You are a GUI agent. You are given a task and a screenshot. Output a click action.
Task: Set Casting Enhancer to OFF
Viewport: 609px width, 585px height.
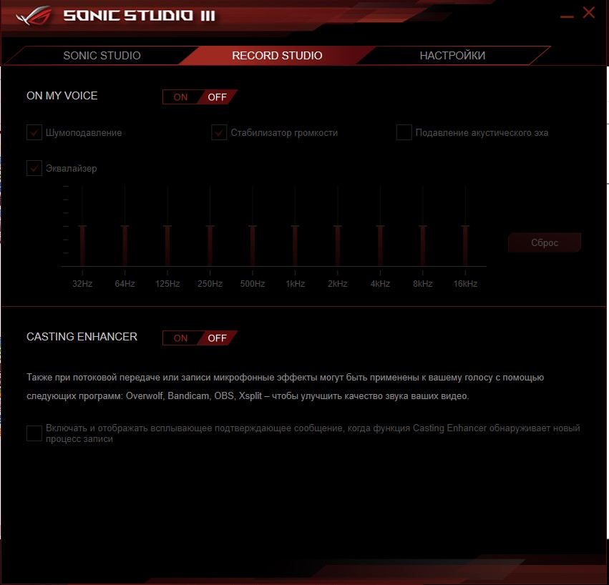pos(217,338)
